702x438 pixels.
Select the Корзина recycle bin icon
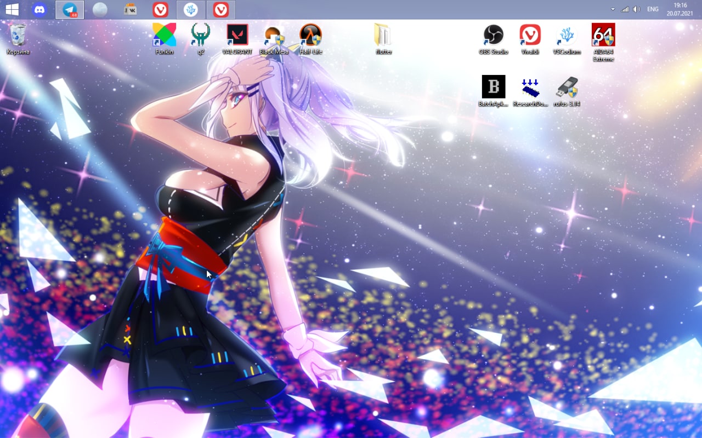pyautogui.click(x=18, y=39)
